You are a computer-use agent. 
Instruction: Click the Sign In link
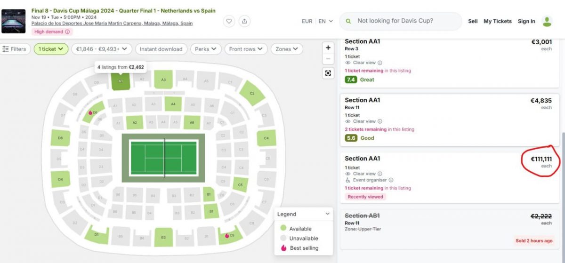pos(526,21)
